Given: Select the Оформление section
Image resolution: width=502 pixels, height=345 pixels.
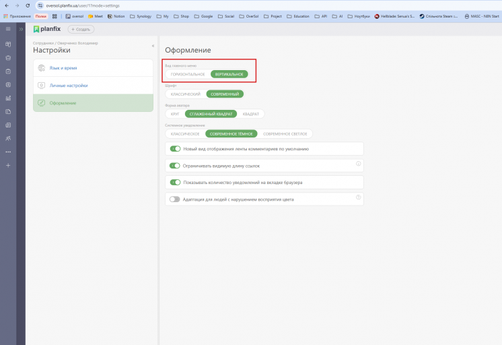Looking at the screenshot, I should tap(93, 103).
